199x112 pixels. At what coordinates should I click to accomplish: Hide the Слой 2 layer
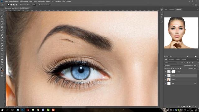point(165,76)
